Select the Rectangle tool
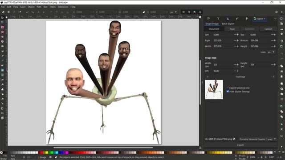 point(2,27)
